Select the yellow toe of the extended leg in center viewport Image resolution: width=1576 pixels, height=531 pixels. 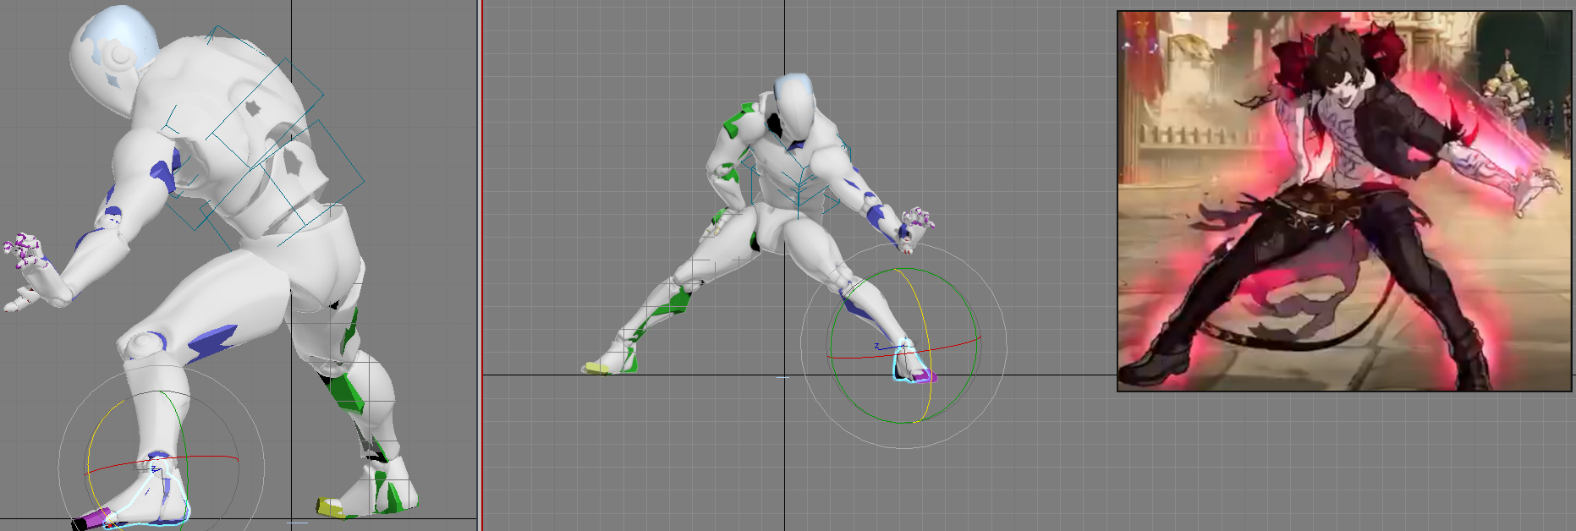click(x=596, y=368)
